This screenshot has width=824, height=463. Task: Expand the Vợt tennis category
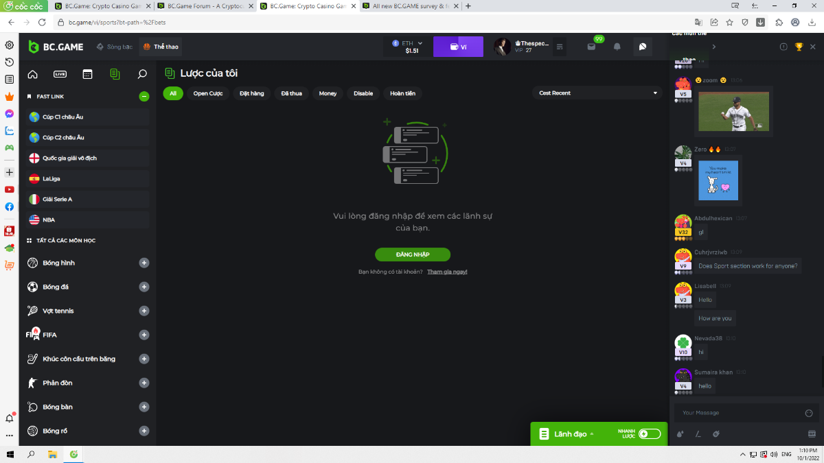[144, 311]
